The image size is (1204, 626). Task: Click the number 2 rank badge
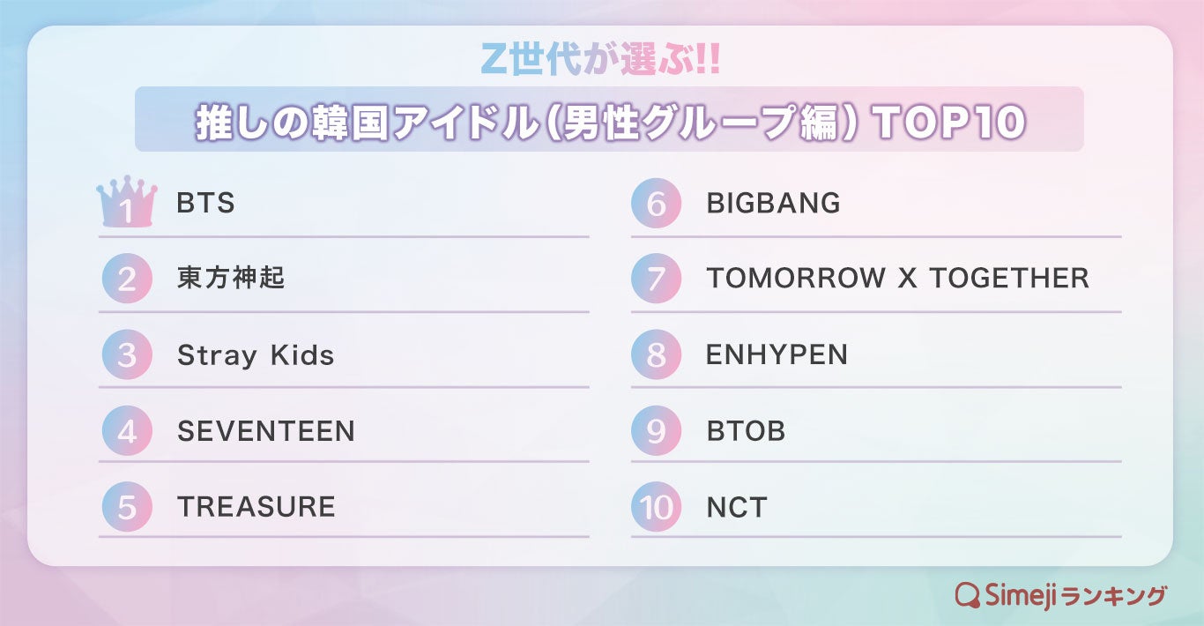tap(127, 279)
